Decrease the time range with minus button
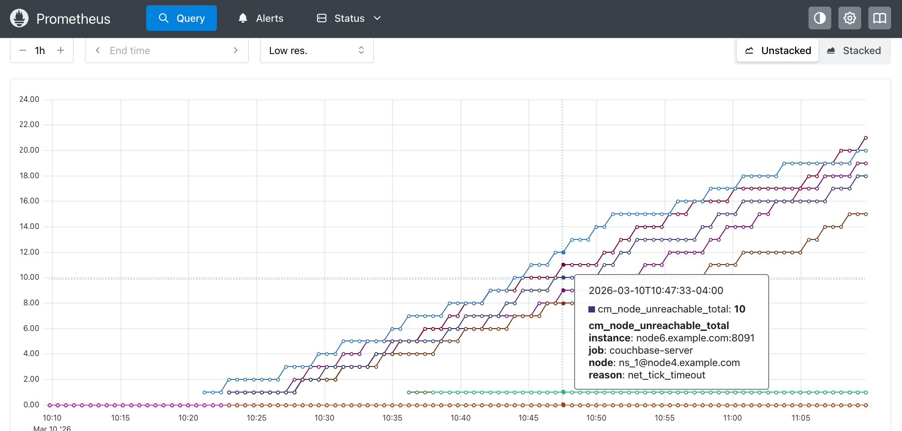Viewport: 902px width, 431px height. pos(22,50)
